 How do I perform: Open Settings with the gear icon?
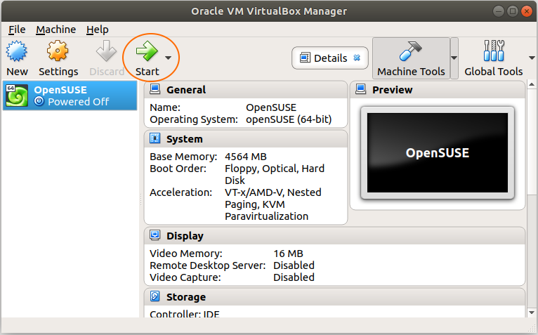tap(58, 51)
